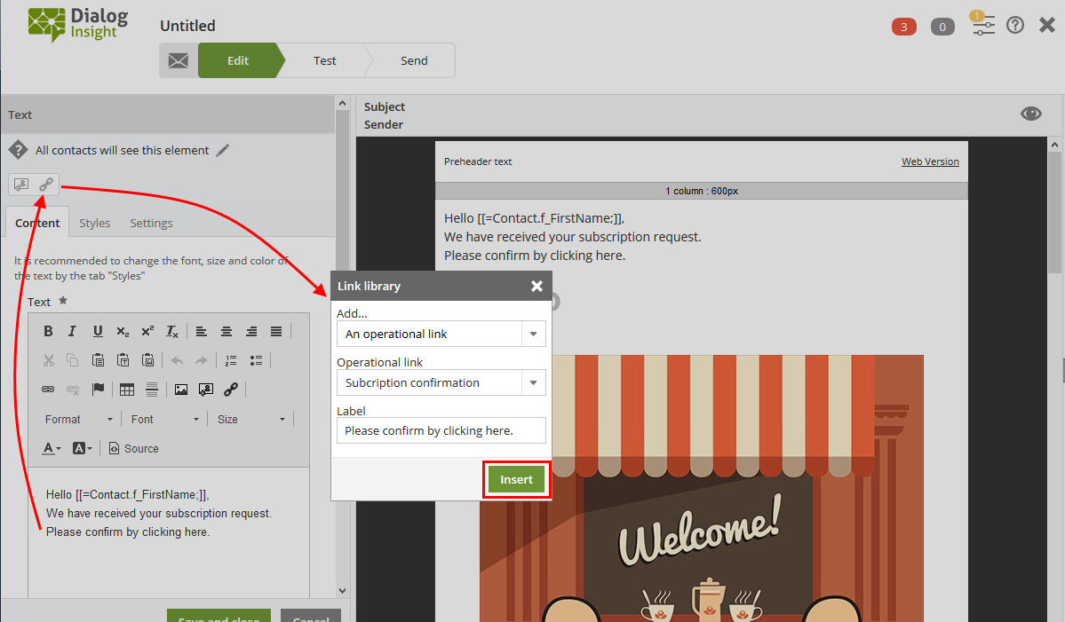
Task: Click the Paste clipboard icon
Action: [x=98, y=360]
